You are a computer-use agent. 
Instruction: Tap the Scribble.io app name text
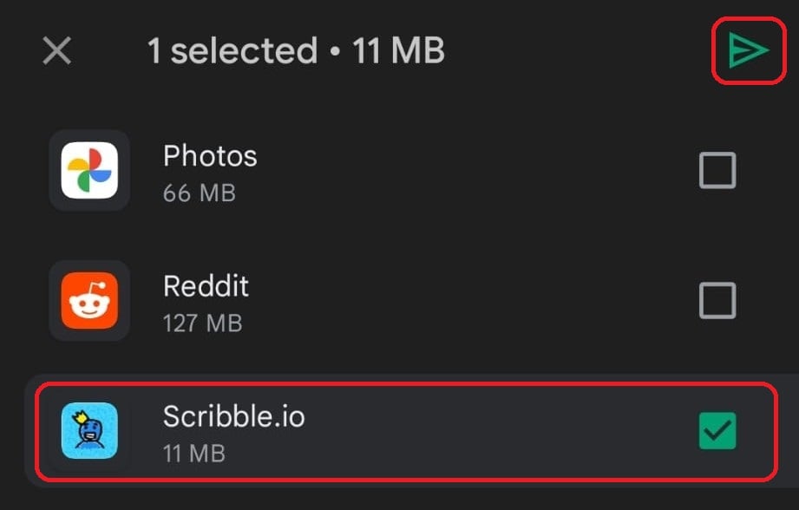(234, 416)
